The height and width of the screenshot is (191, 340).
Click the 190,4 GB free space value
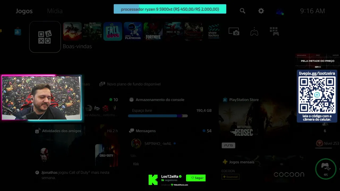pos(204,110)
